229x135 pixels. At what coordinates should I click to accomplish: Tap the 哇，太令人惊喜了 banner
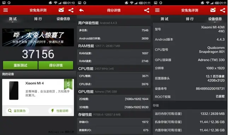(38, 37)
